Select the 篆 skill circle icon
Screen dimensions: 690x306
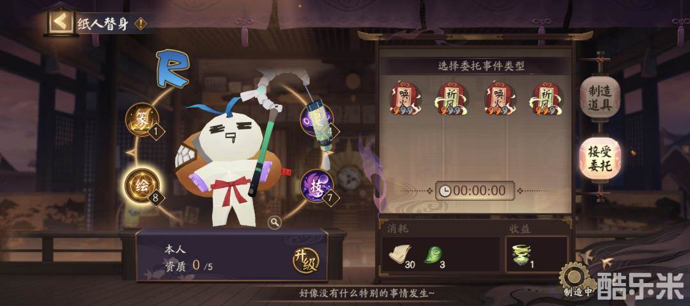click(x=142, y=119)
